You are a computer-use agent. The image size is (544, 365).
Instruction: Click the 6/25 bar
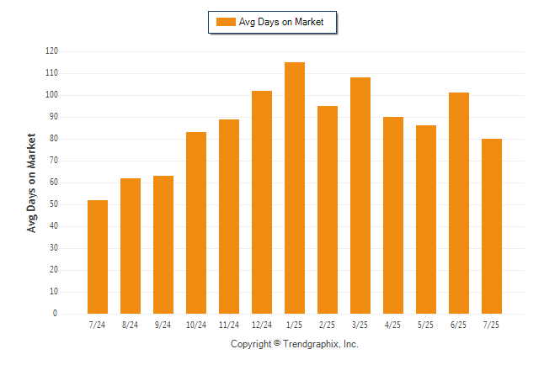coord(459,204)
